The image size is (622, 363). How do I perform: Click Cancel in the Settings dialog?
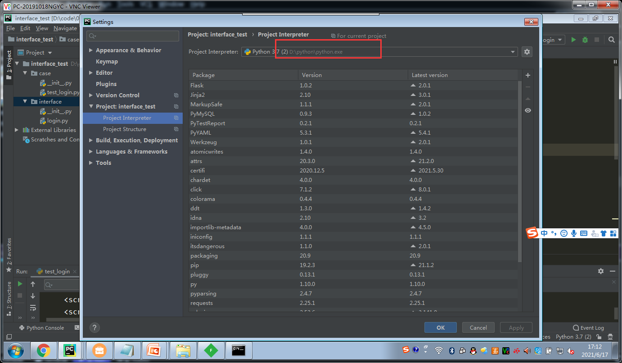478,328
